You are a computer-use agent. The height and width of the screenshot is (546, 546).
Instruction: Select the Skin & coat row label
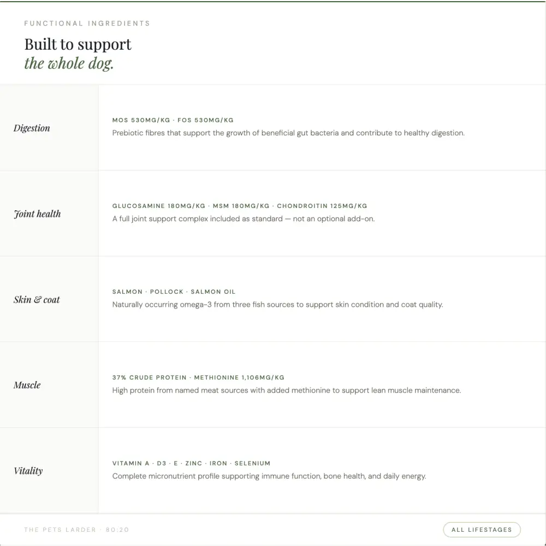point(37,299)
